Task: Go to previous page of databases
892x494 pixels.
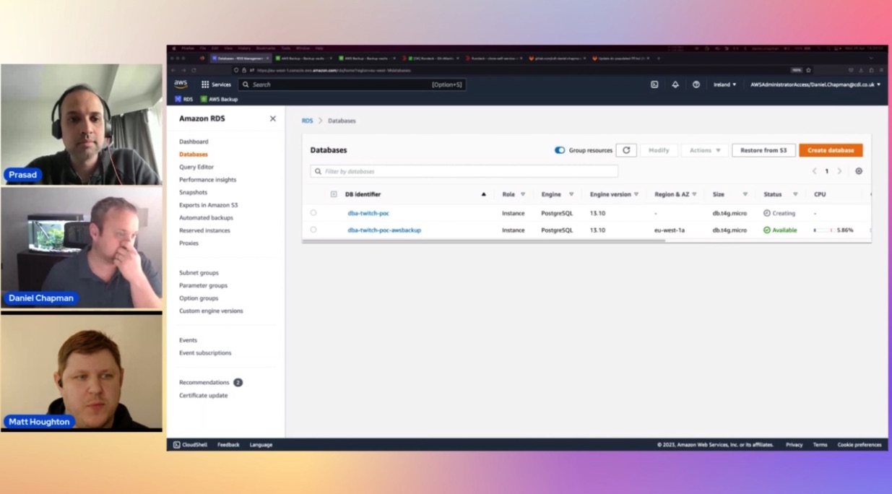Action: click(815, 171)
